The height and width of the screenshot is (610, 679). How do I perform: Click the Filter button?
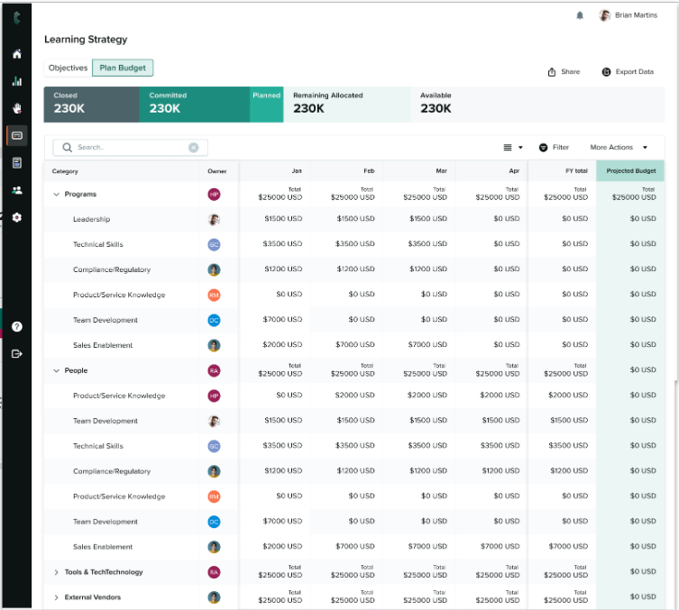pos(554,148)
